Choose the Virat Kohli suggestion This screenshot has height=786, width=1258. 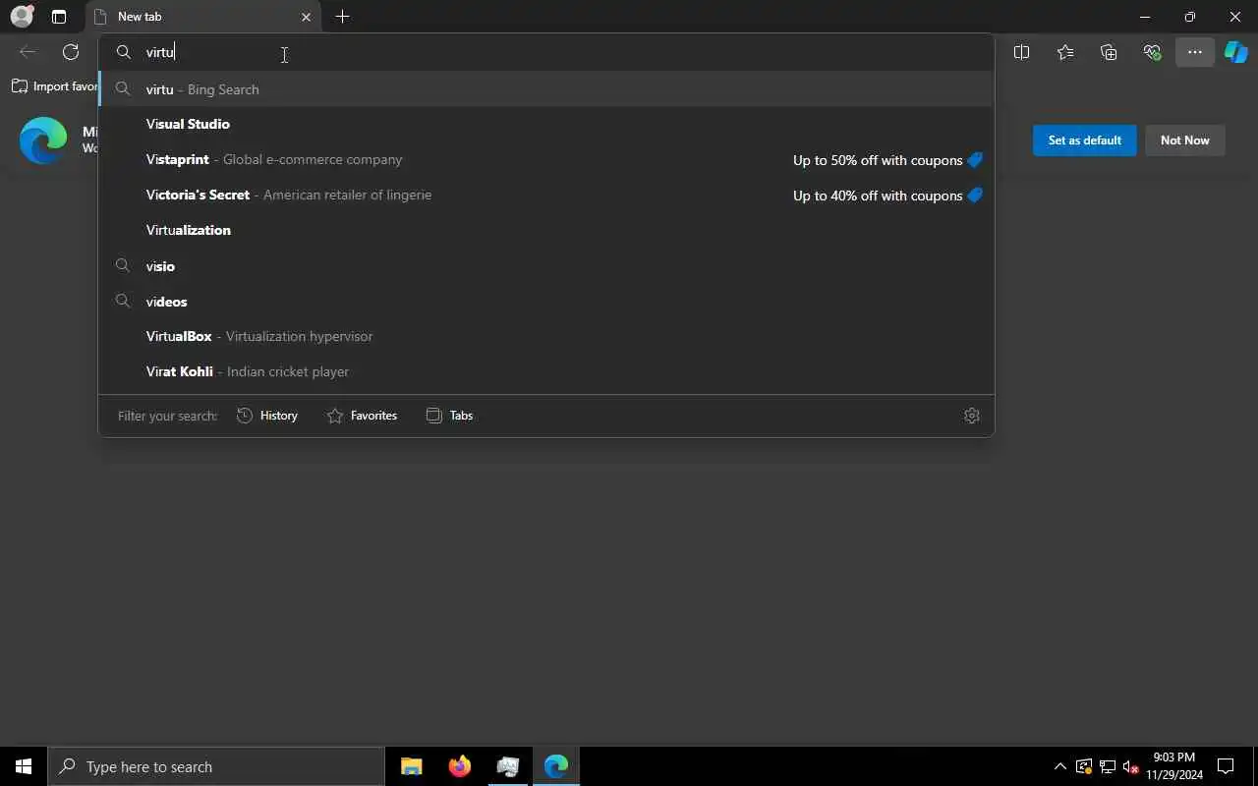click(546, 371)
